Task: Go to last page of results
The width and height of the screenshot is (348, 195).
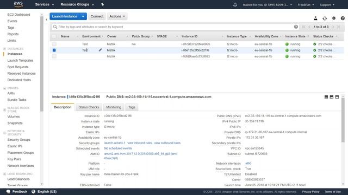Action: coord(338,27)
